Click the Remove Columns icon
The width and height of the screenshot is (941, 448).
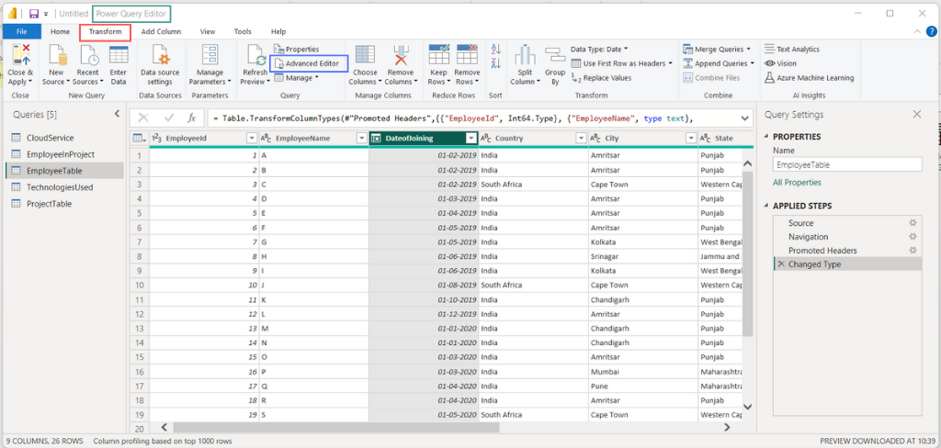pos(400,55)
